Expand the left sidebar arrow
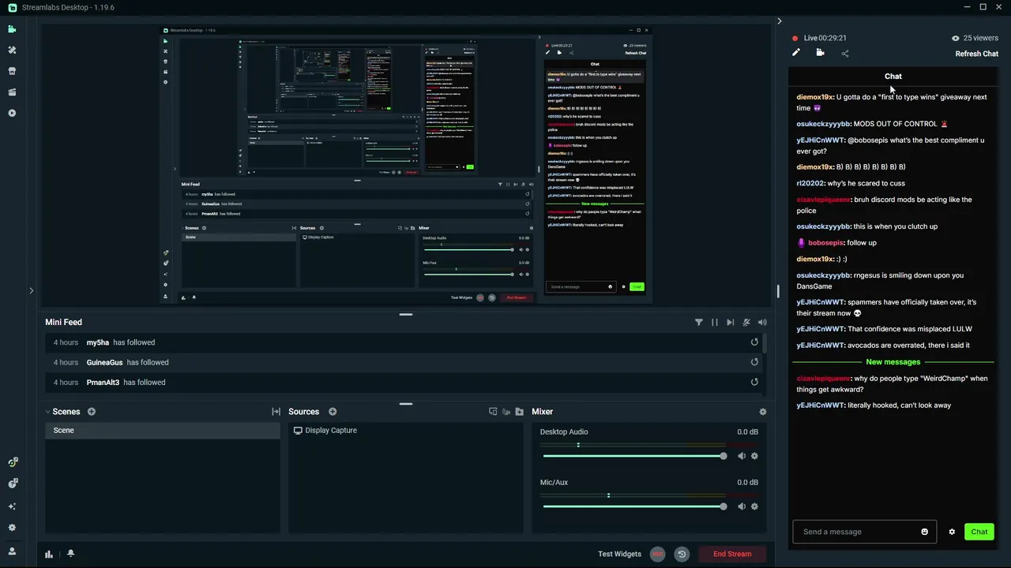Viewport: 1011px width, 568px height. tap(31, 291)
